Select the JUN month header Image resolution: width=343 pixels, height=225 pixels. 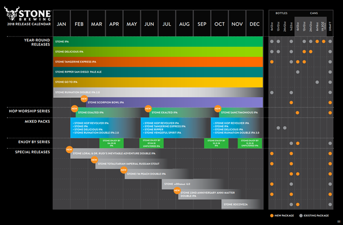(x=149, y=23)
